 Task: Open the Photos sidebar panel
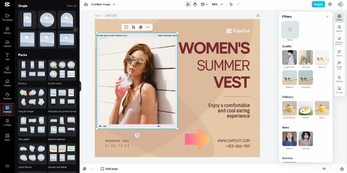tap(7, 83)
